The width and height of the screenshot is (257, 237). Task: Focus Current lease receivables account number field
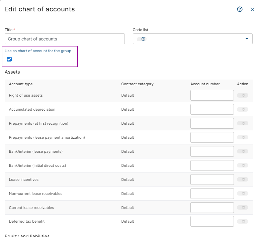pyautogui.click(x=212, y=208)
